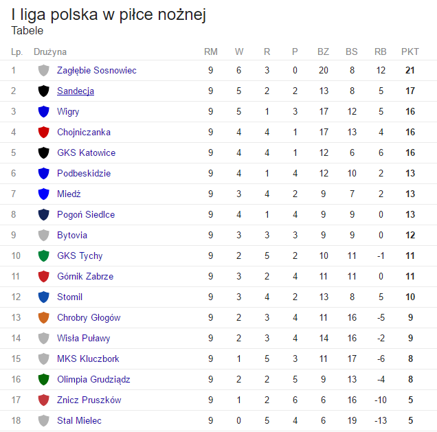
Task: Open the Górnik Zabrze team link
Action: [x=85, y=276]
